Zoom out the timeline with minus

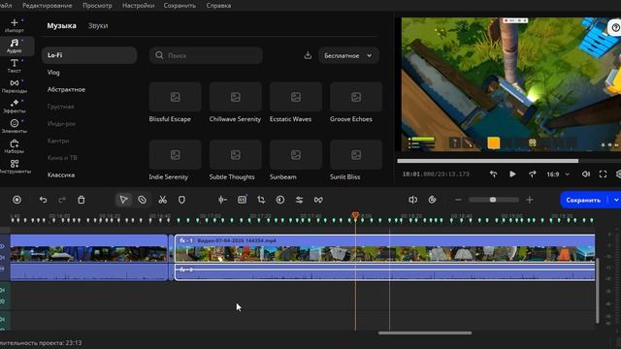pos(458,200)
